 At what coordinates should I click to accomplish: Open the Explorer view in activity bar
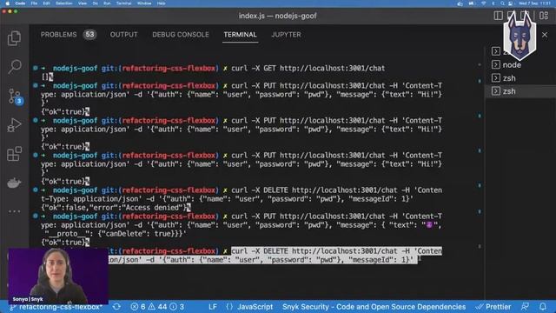tap(14, 38)
